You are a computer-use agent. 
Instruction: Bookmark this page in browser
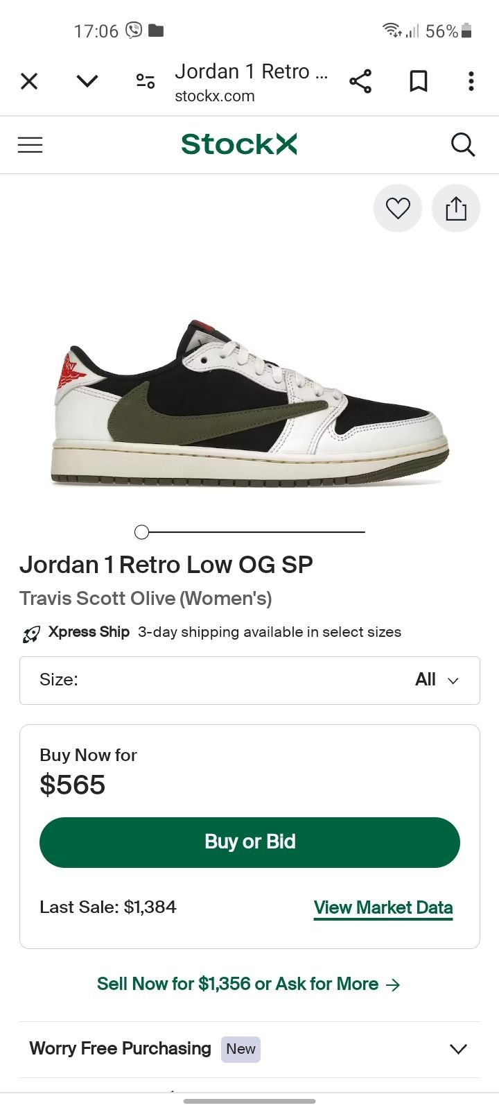pyautogui.click(x=418, y=82)
